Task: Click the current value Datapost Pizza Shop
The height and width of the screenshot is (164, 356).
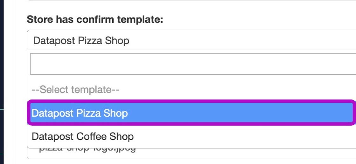Action: [81, 41]
